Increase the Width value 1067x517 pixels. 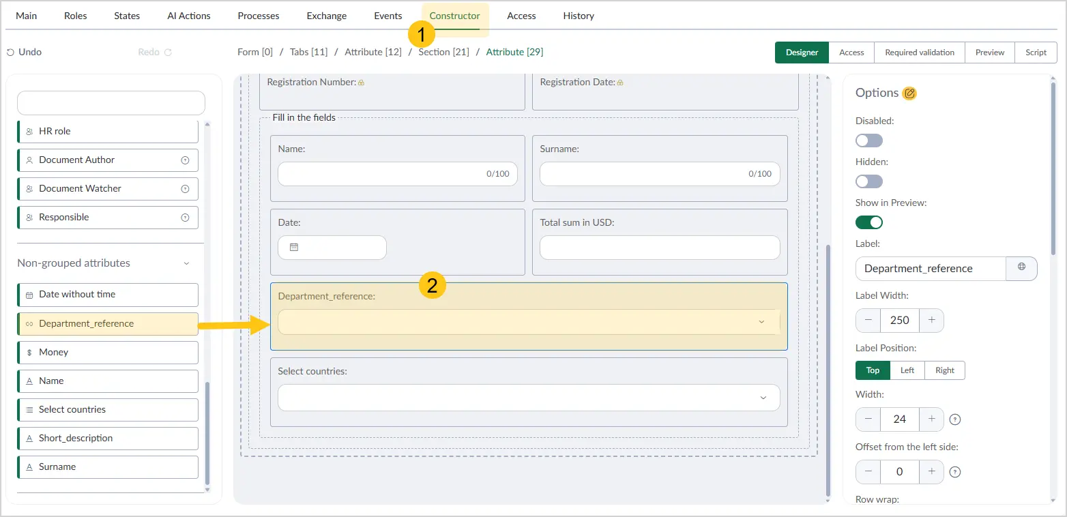931,419
